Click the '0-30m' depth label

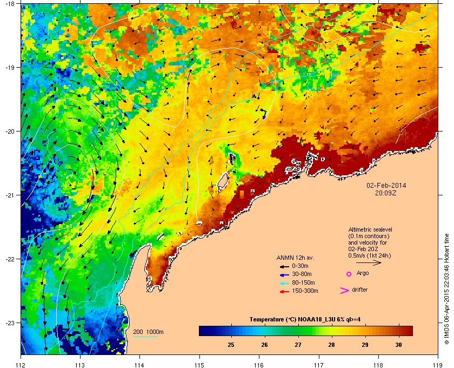click(x=301, y=266)
